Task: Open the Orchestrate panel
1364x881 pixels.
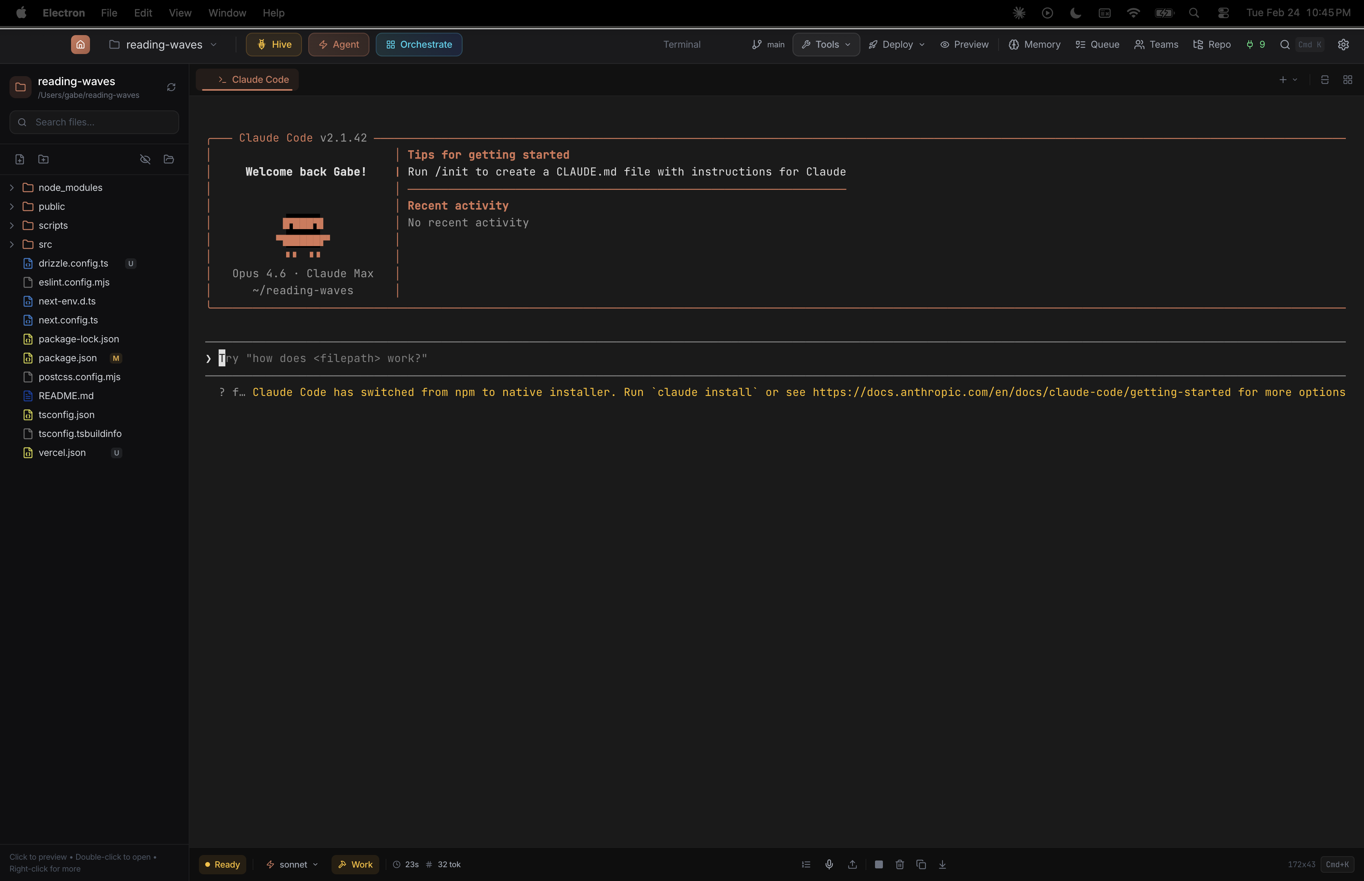Action: click(x=418, y=44)
